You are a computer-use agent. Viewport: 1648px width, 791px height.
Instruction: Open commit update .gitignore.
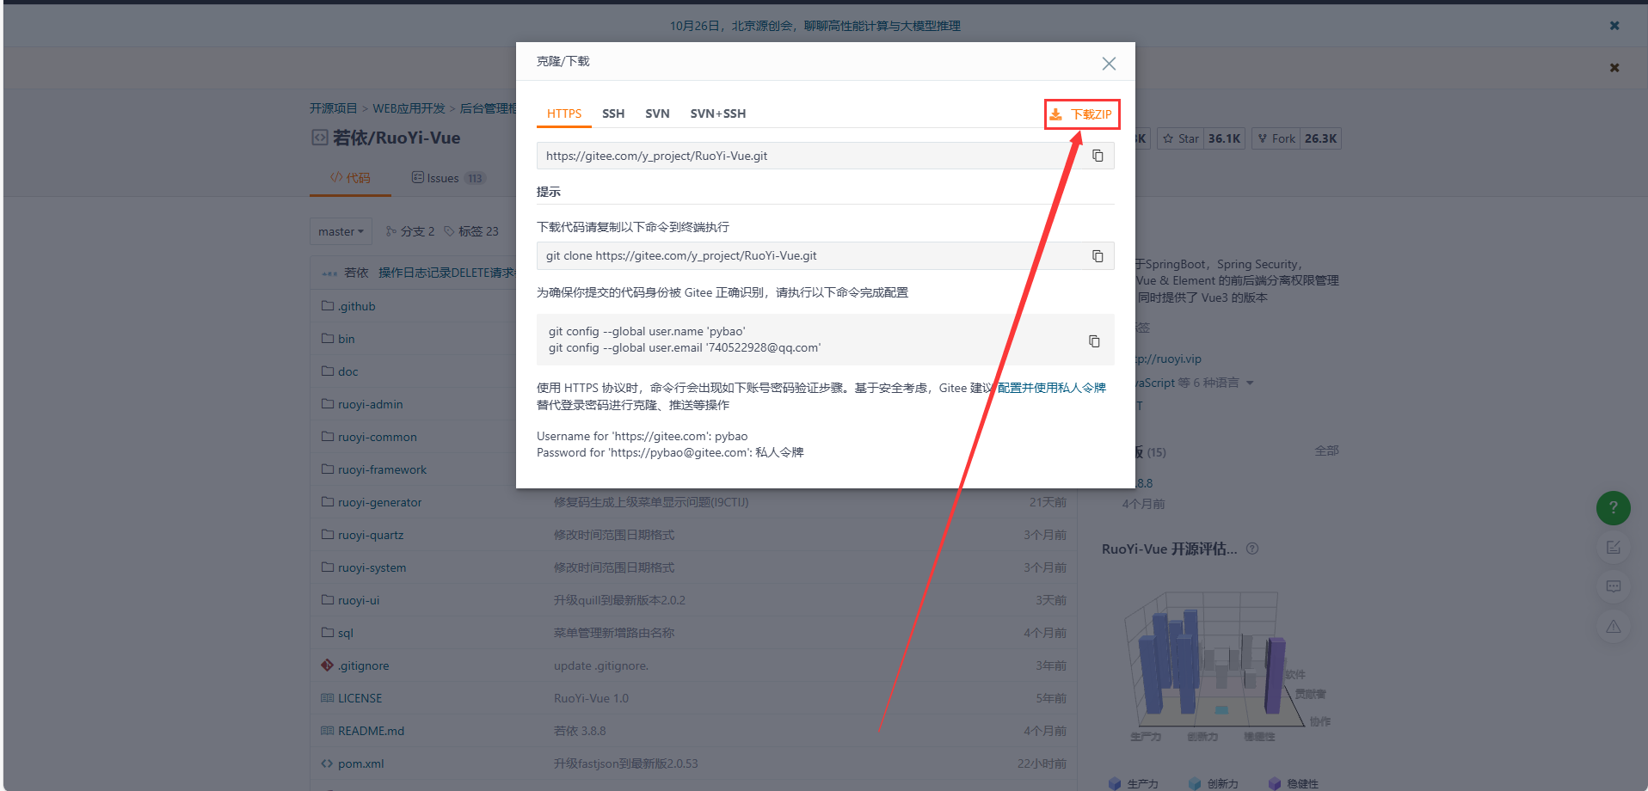600,665
